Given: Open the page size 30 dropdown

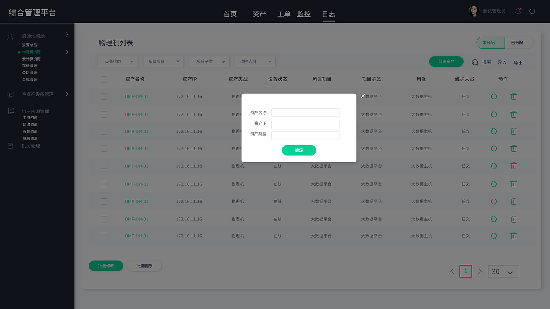Looking at the screenshot, I should [x=503, y=271].
